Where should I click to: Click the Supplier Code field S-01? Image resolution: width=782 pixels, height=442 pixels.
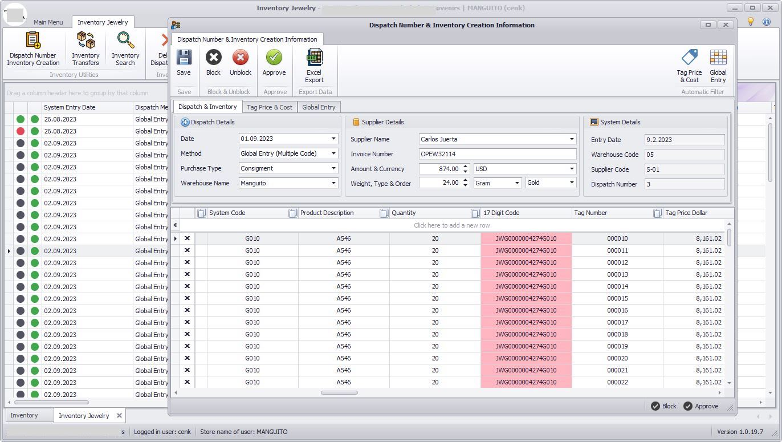[x=685, y=169]
